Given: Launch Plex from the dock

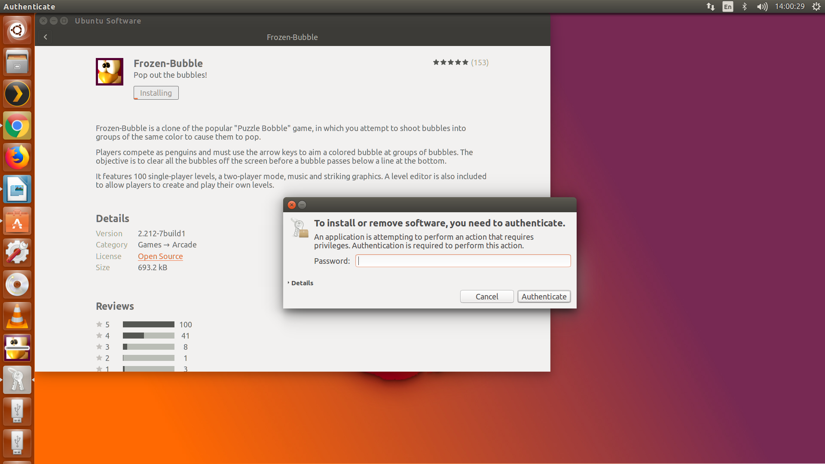Looking at the screenshot, I should click(17, 94).
